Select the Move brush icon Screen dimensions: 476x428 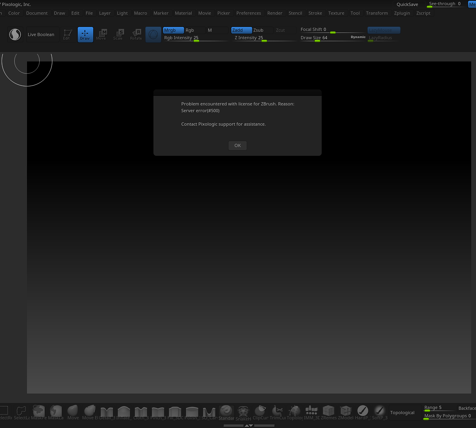pos(73,412)
